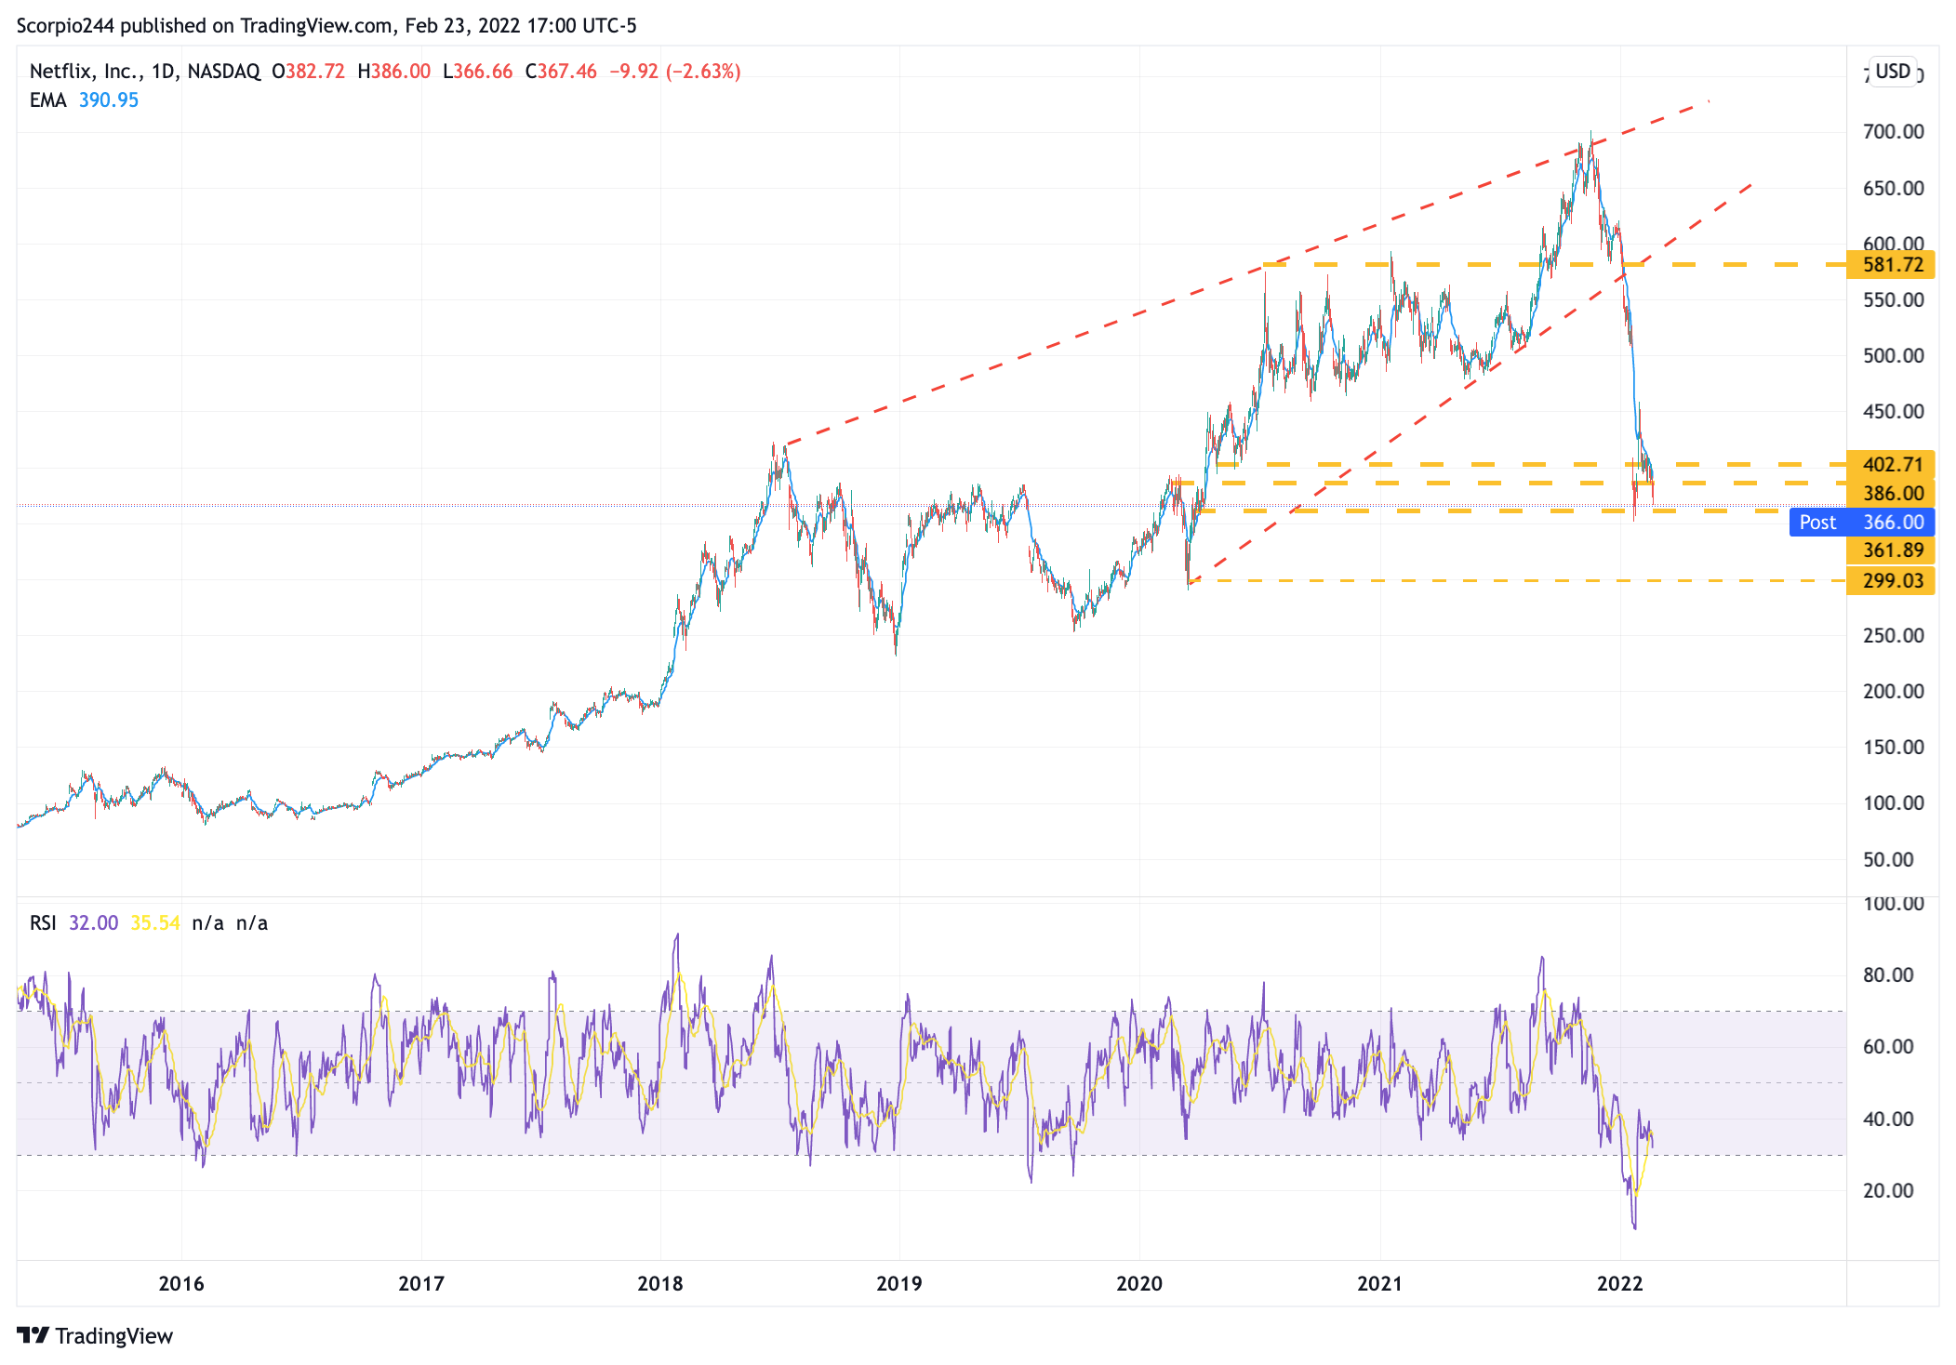The width and height of the screenshot is (1956, 1365).
Task: Click the 2019 label on time axis
Action: 899,1284
